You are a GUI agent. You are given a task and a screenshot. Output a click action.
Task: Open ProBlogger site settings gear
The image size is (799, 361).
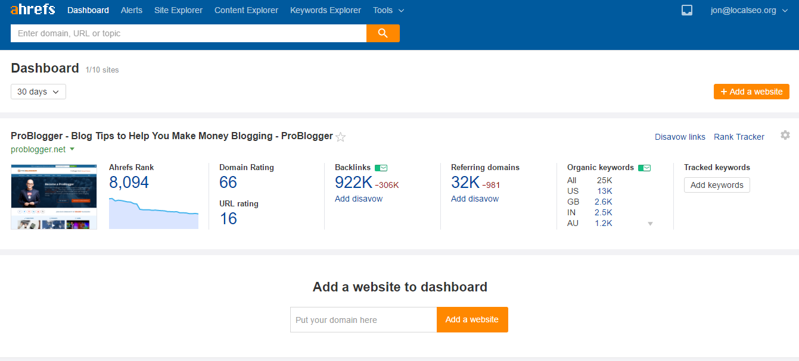click(x=785, y=135)
